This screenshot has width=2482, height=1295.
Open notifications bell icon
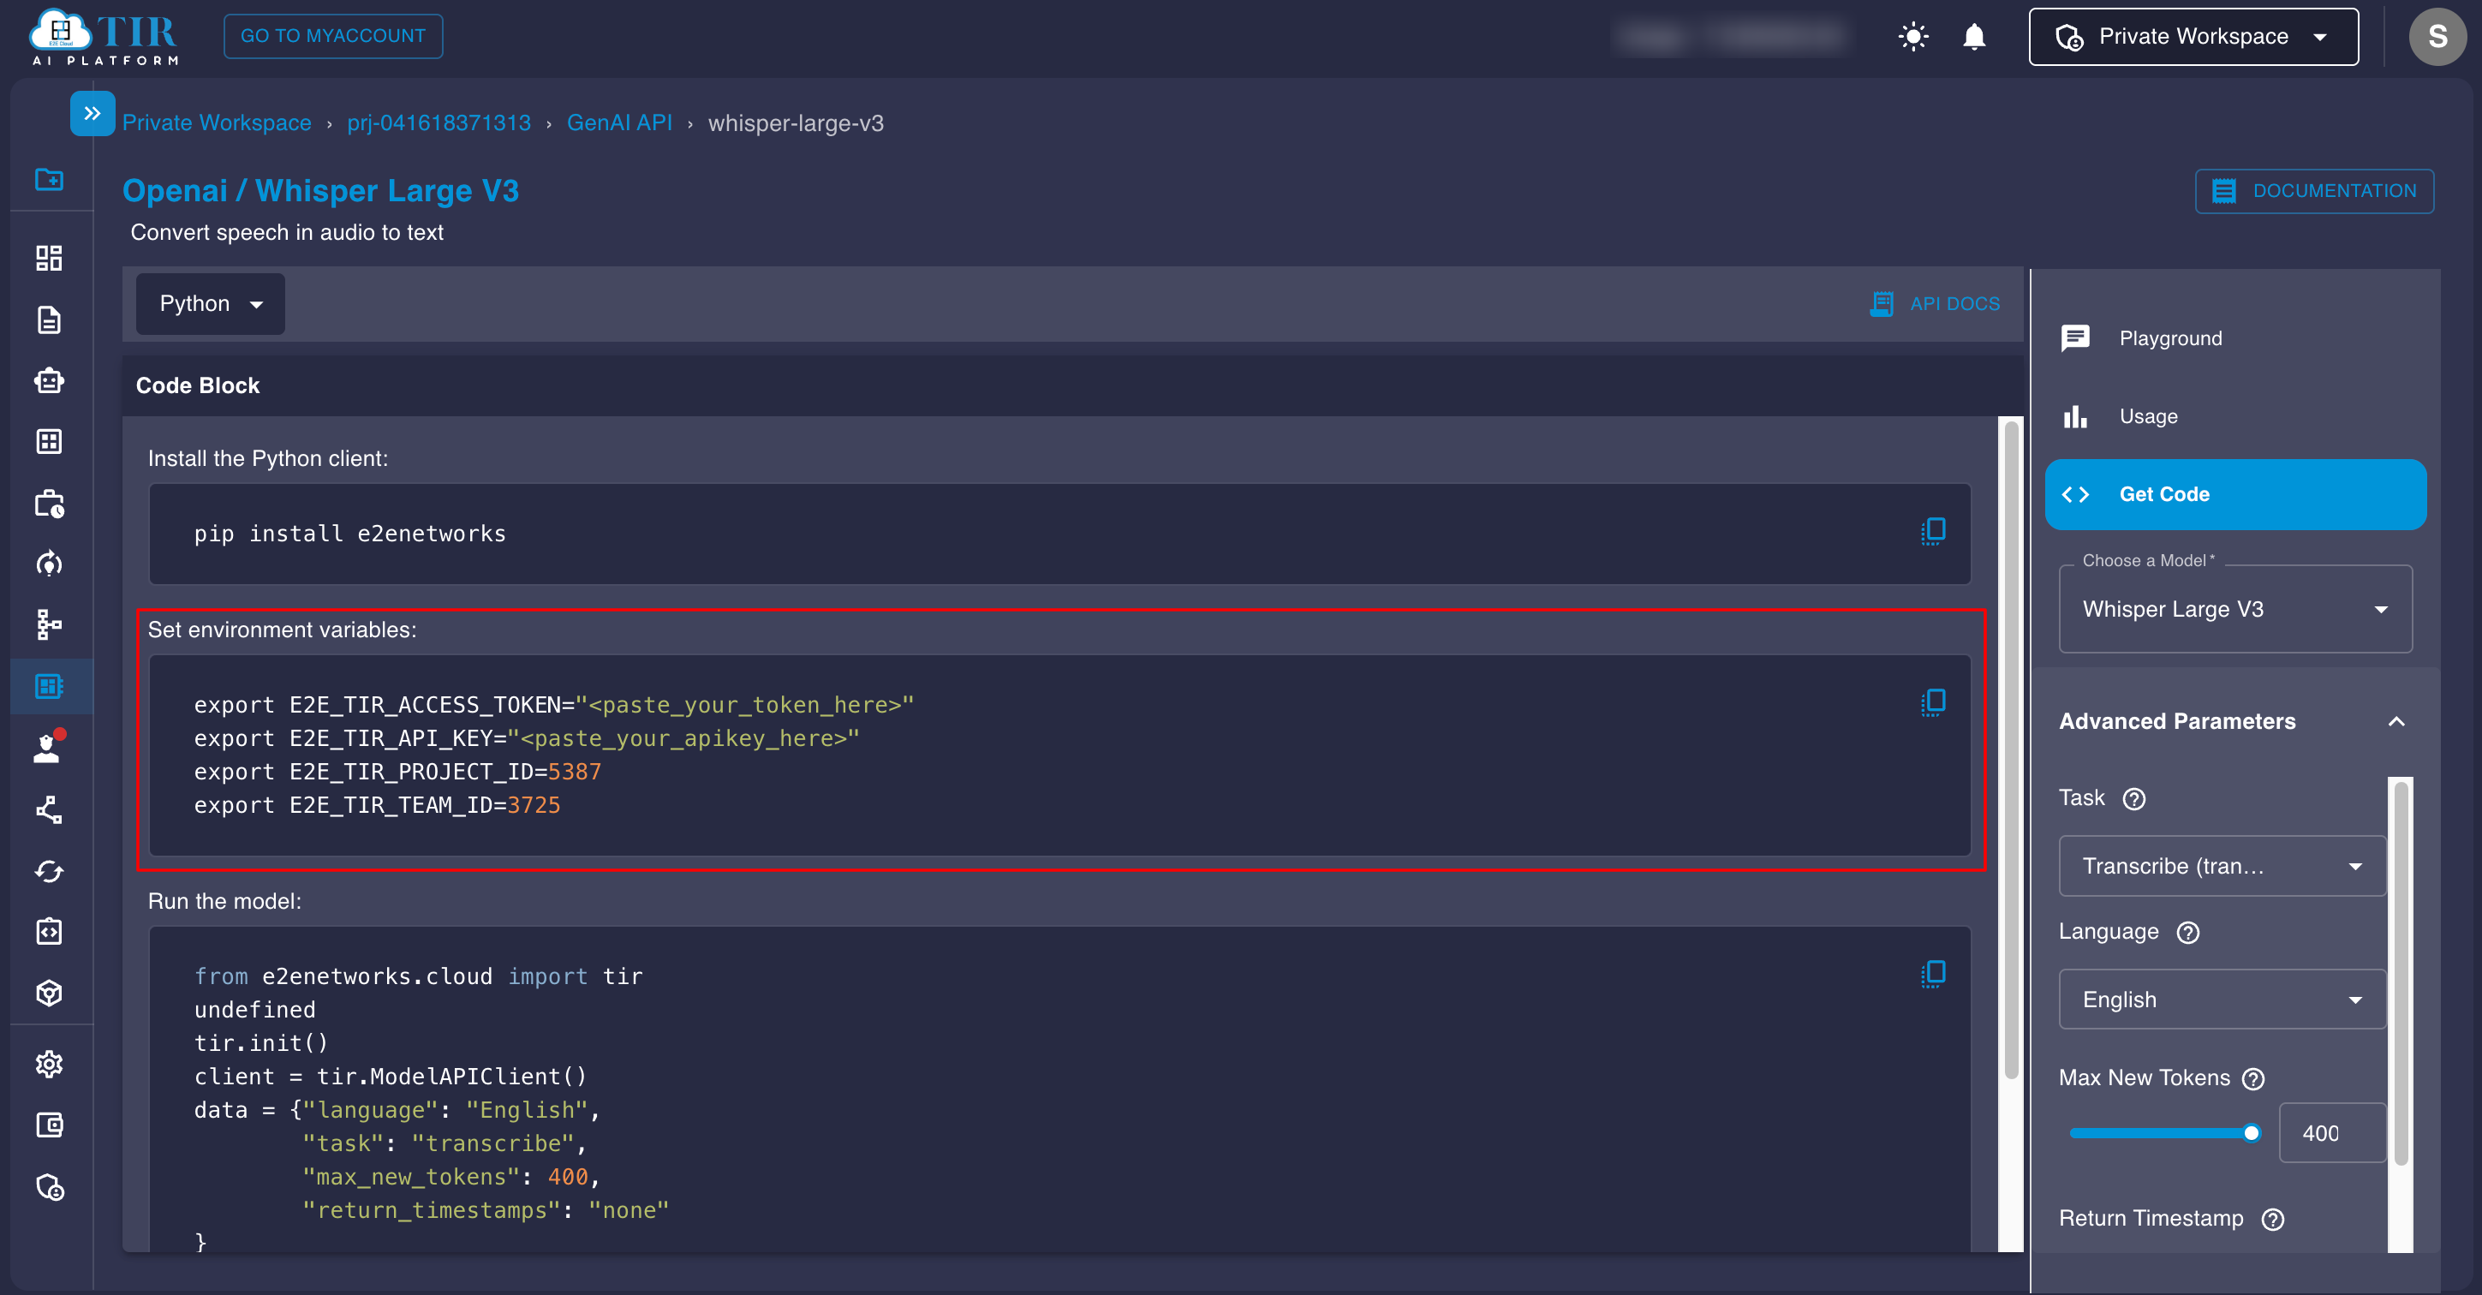tap(1974, 37)
